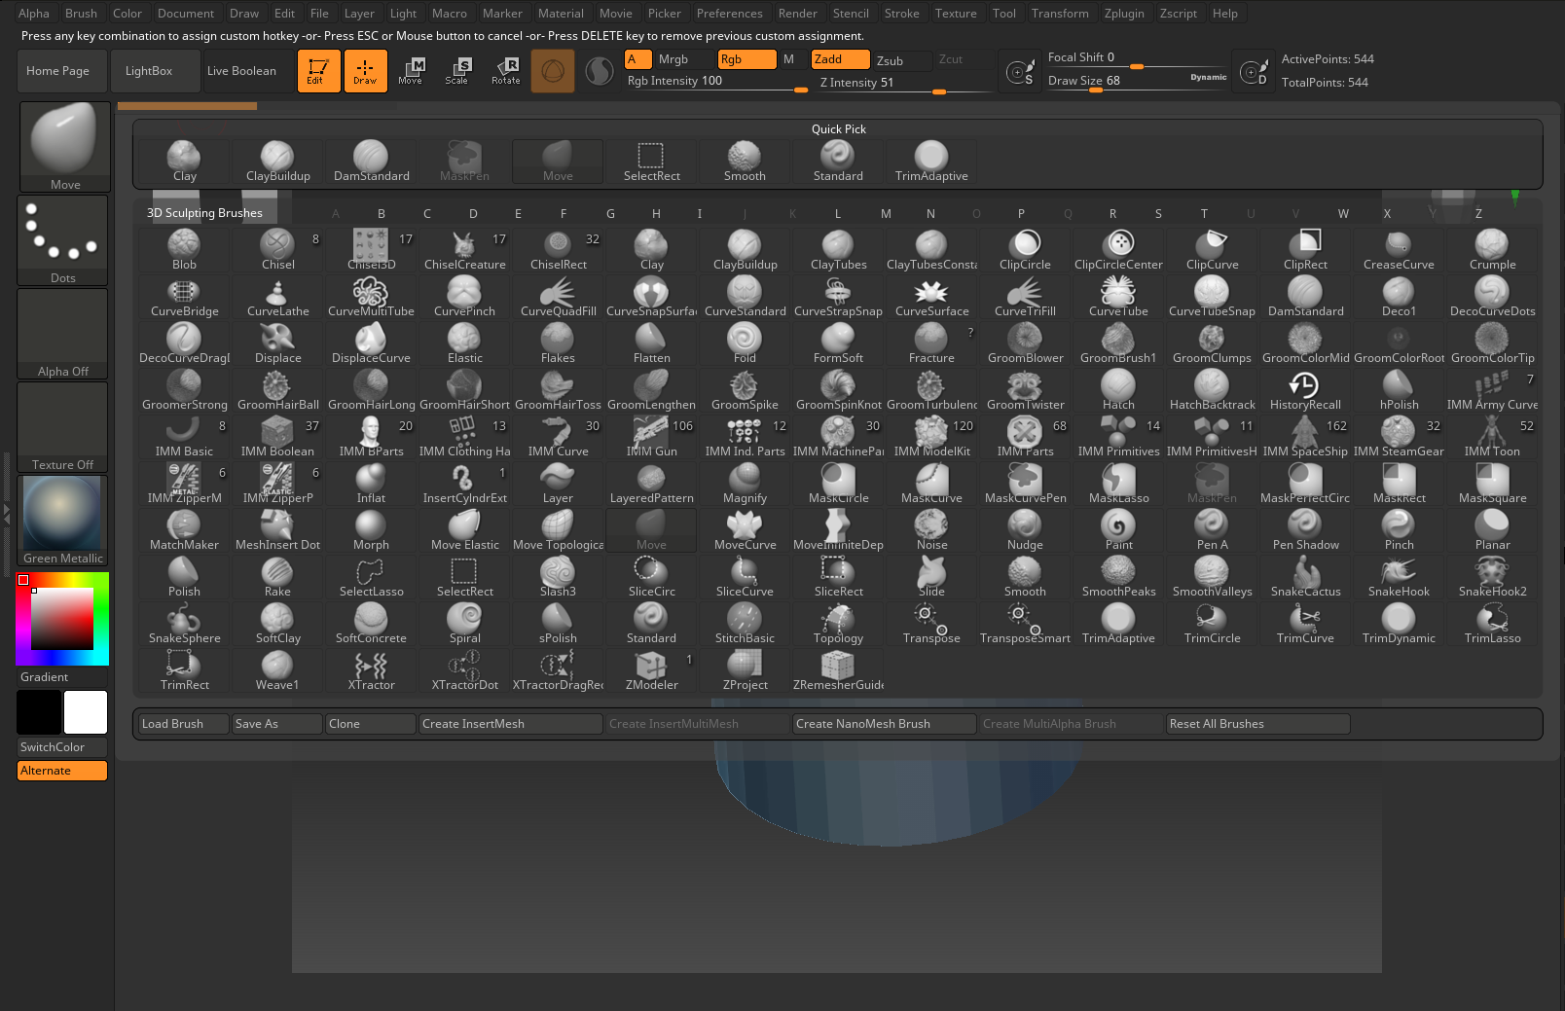
Task: Click Save As for the brush
Action: coord(277,724)
